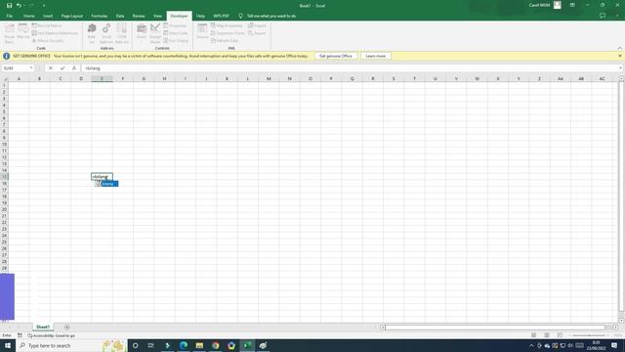Click View Code in Controls group

pyautogui.click(x=176, y=33)
